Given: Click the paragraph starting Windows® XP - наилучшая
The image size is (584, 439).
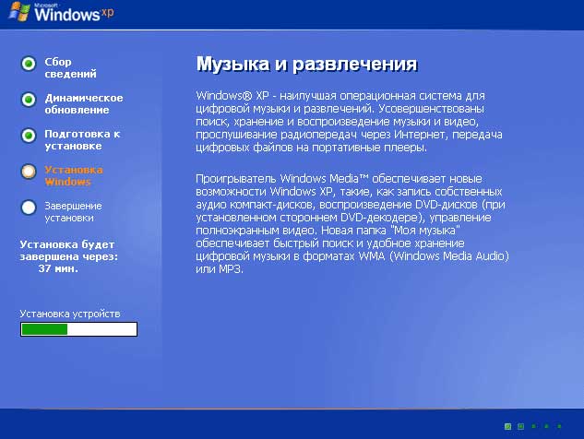Looking at the screenshot, I should click(x=349, y=122).
